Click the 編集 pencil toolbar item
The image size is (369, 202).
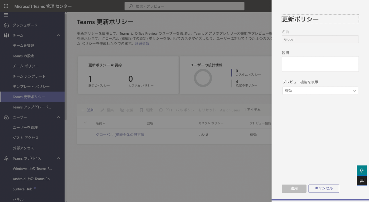pyautogui.click(x=107, y=110)
